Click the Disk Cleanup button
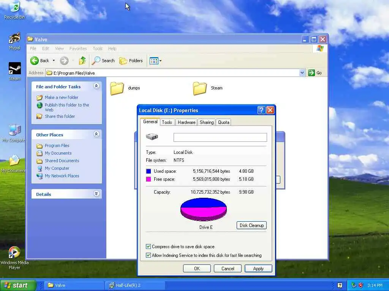Viewport: 389px width, 291px height. pos(251,225)
